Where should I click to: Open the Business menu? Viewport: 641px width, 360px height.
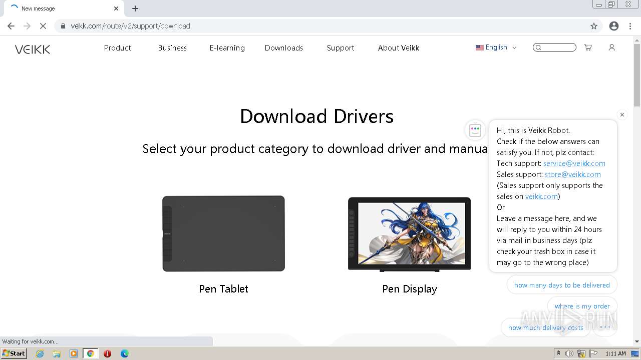(x=172, y=48)
